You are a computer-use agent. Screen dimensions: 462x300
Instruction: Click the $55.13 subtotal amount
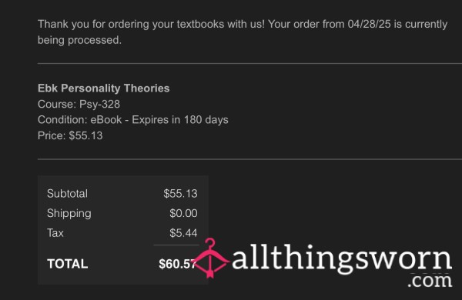tap(180, 194)
